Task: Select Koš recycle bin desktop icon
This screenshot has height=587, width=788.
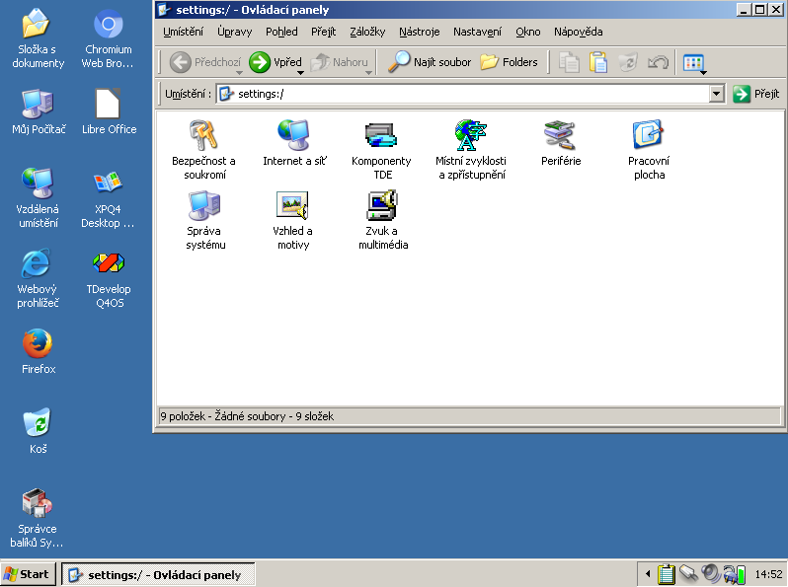Action: (x=39, y=431)
